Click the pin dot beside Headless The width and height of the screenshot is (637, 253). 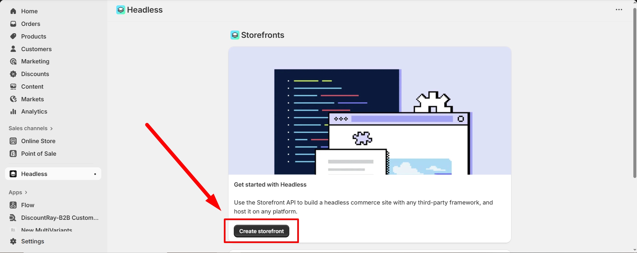[x=95, y=174]
